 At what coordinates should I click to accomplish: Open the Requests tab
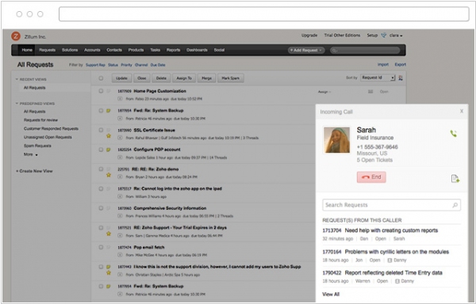[x=48, y=50]
